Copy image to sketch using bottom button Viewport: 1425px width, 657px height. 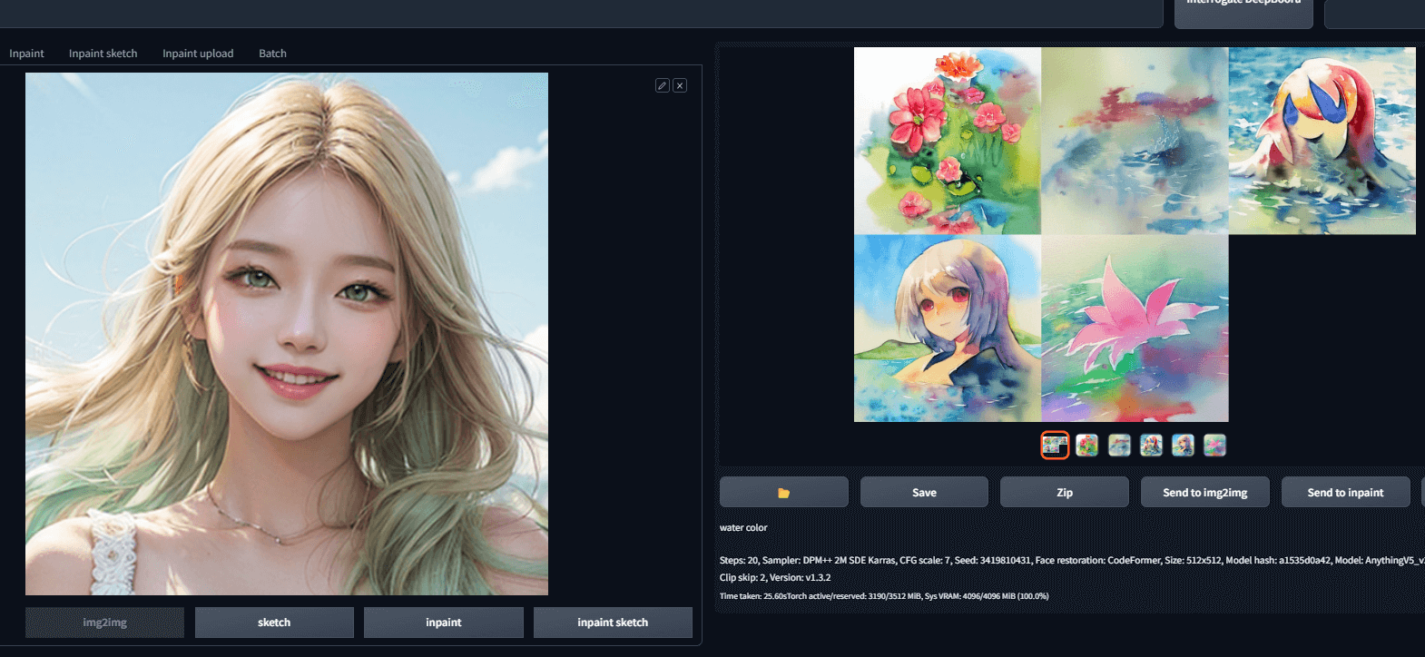pyautogui.click(x=274, y=623)
